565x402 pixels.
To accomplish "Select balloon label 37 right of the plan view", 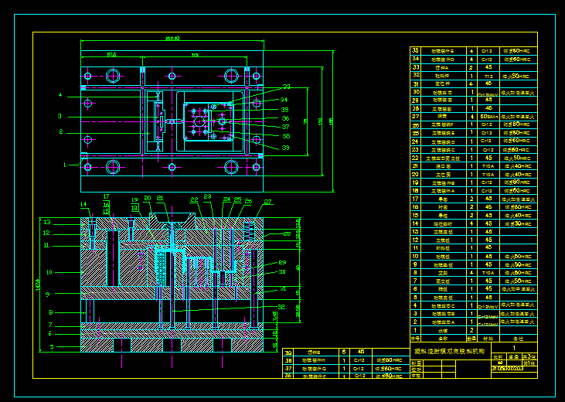I will pyautogui.click(x=285, y=127).
